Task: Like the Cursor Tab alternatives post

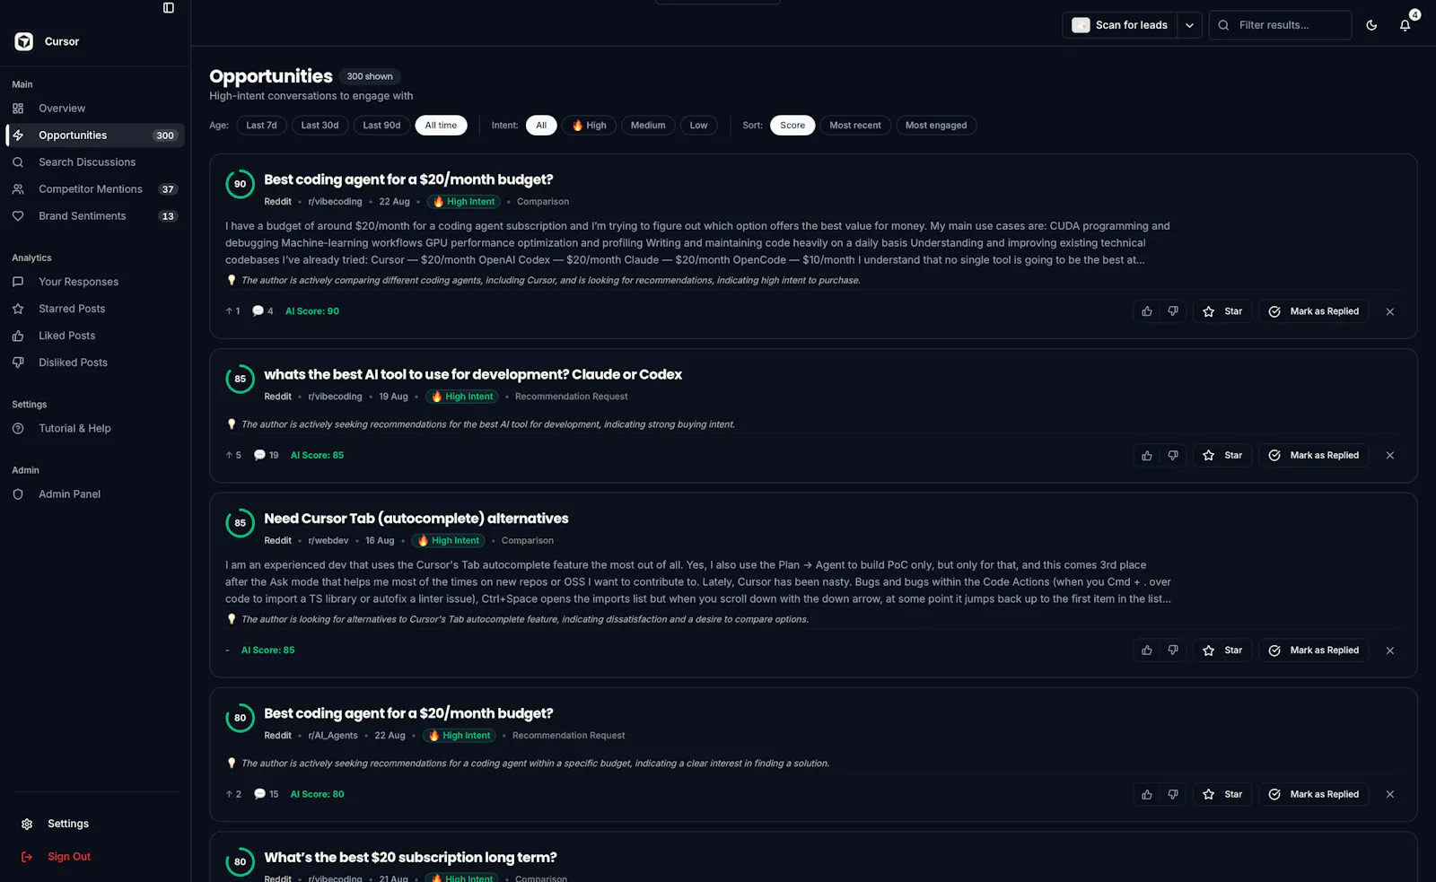Action: 1147,651
